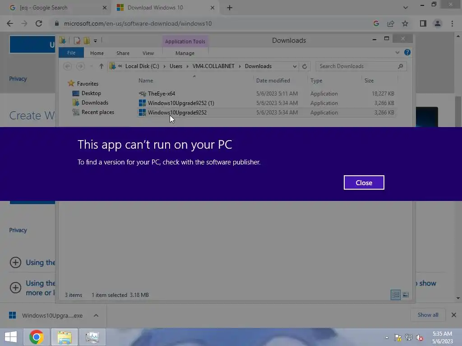Open Chrome tab search dropdown

point(406,8)
